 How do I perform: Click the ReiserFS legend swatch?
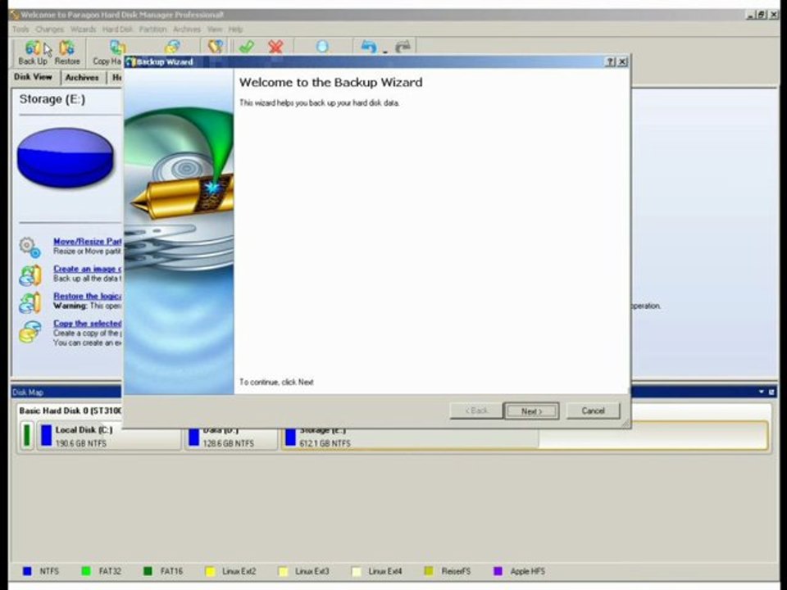[x=429, y=571]
